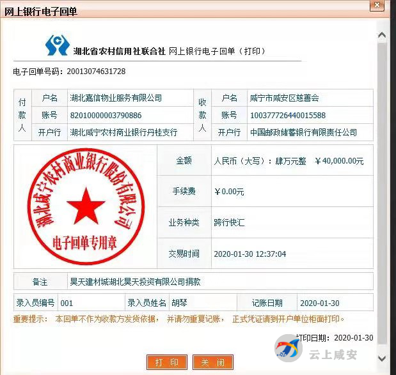Click the 备注 label cell
Screen dimensions: 396x375
click(x=40, y=282)
